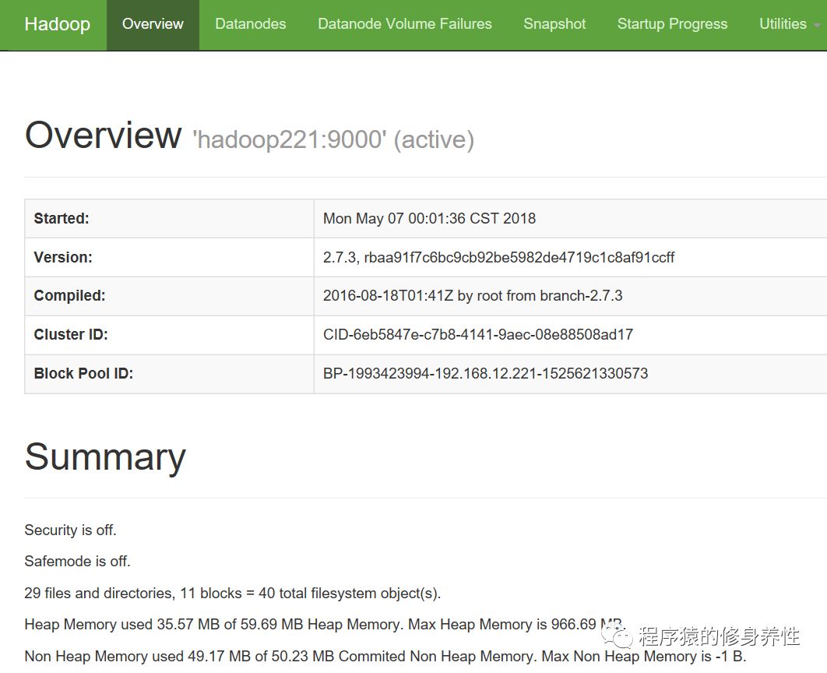The image size is (827, 673).
Task: Expand the Utilities dropdown menu
Action: coord(790,24)
